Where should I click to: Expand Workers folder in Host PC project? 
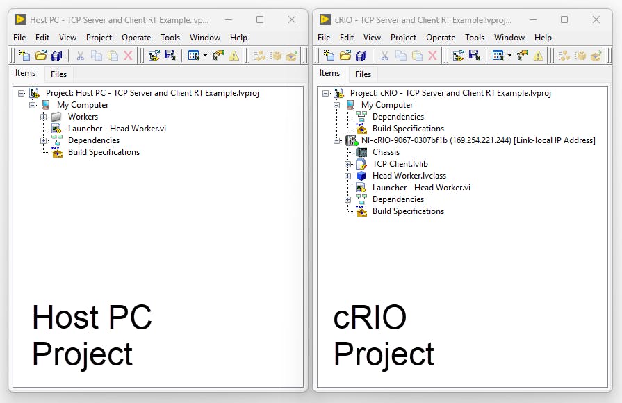click(x=44, y=117)
